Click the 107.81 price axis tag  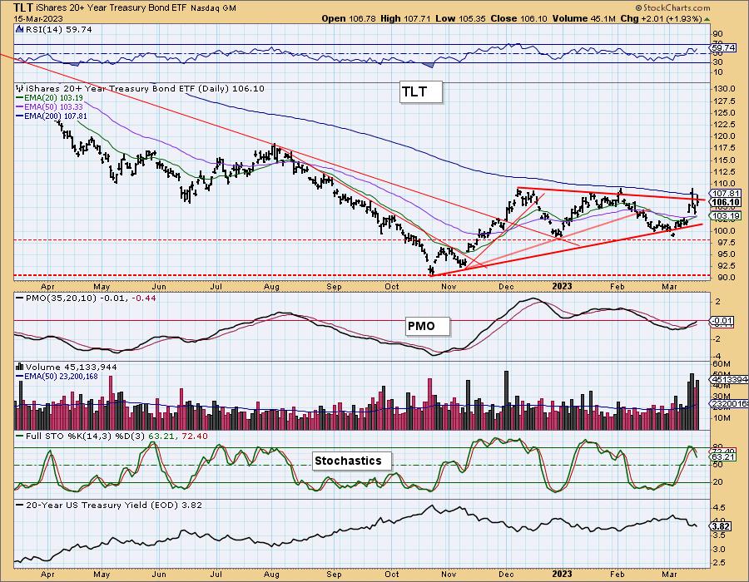725,193
